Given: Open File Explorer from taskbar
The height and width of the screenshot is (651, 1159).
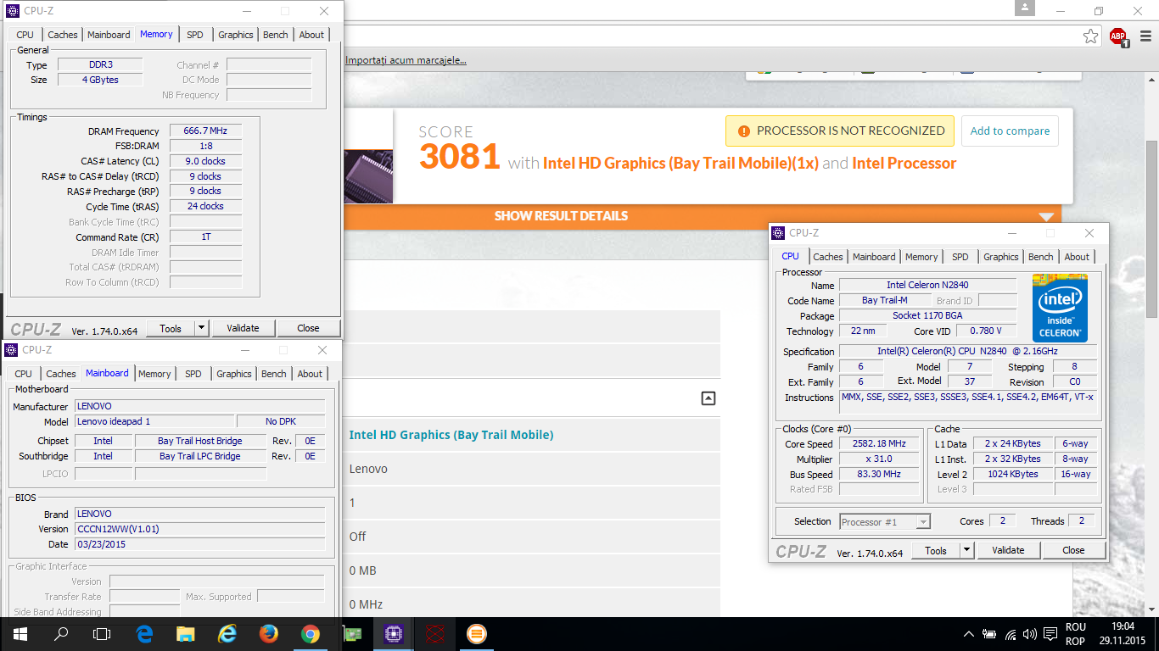Looking at the screenshot, I should (186, 634).
